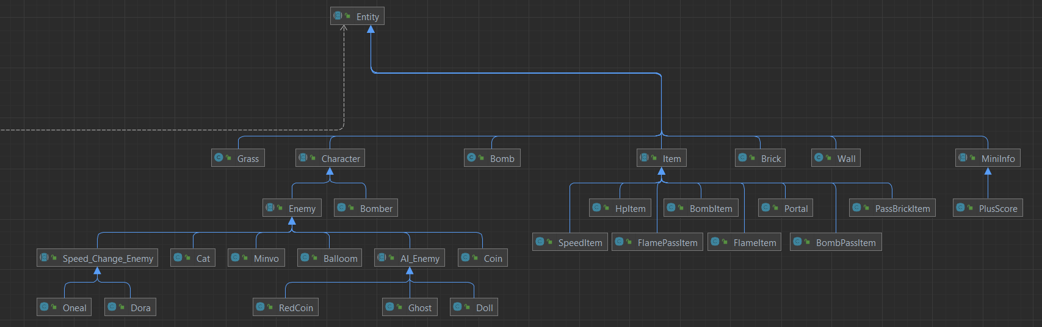Click the BombItem class node
The image size is (1042, 327).
(x=701, y=208)
